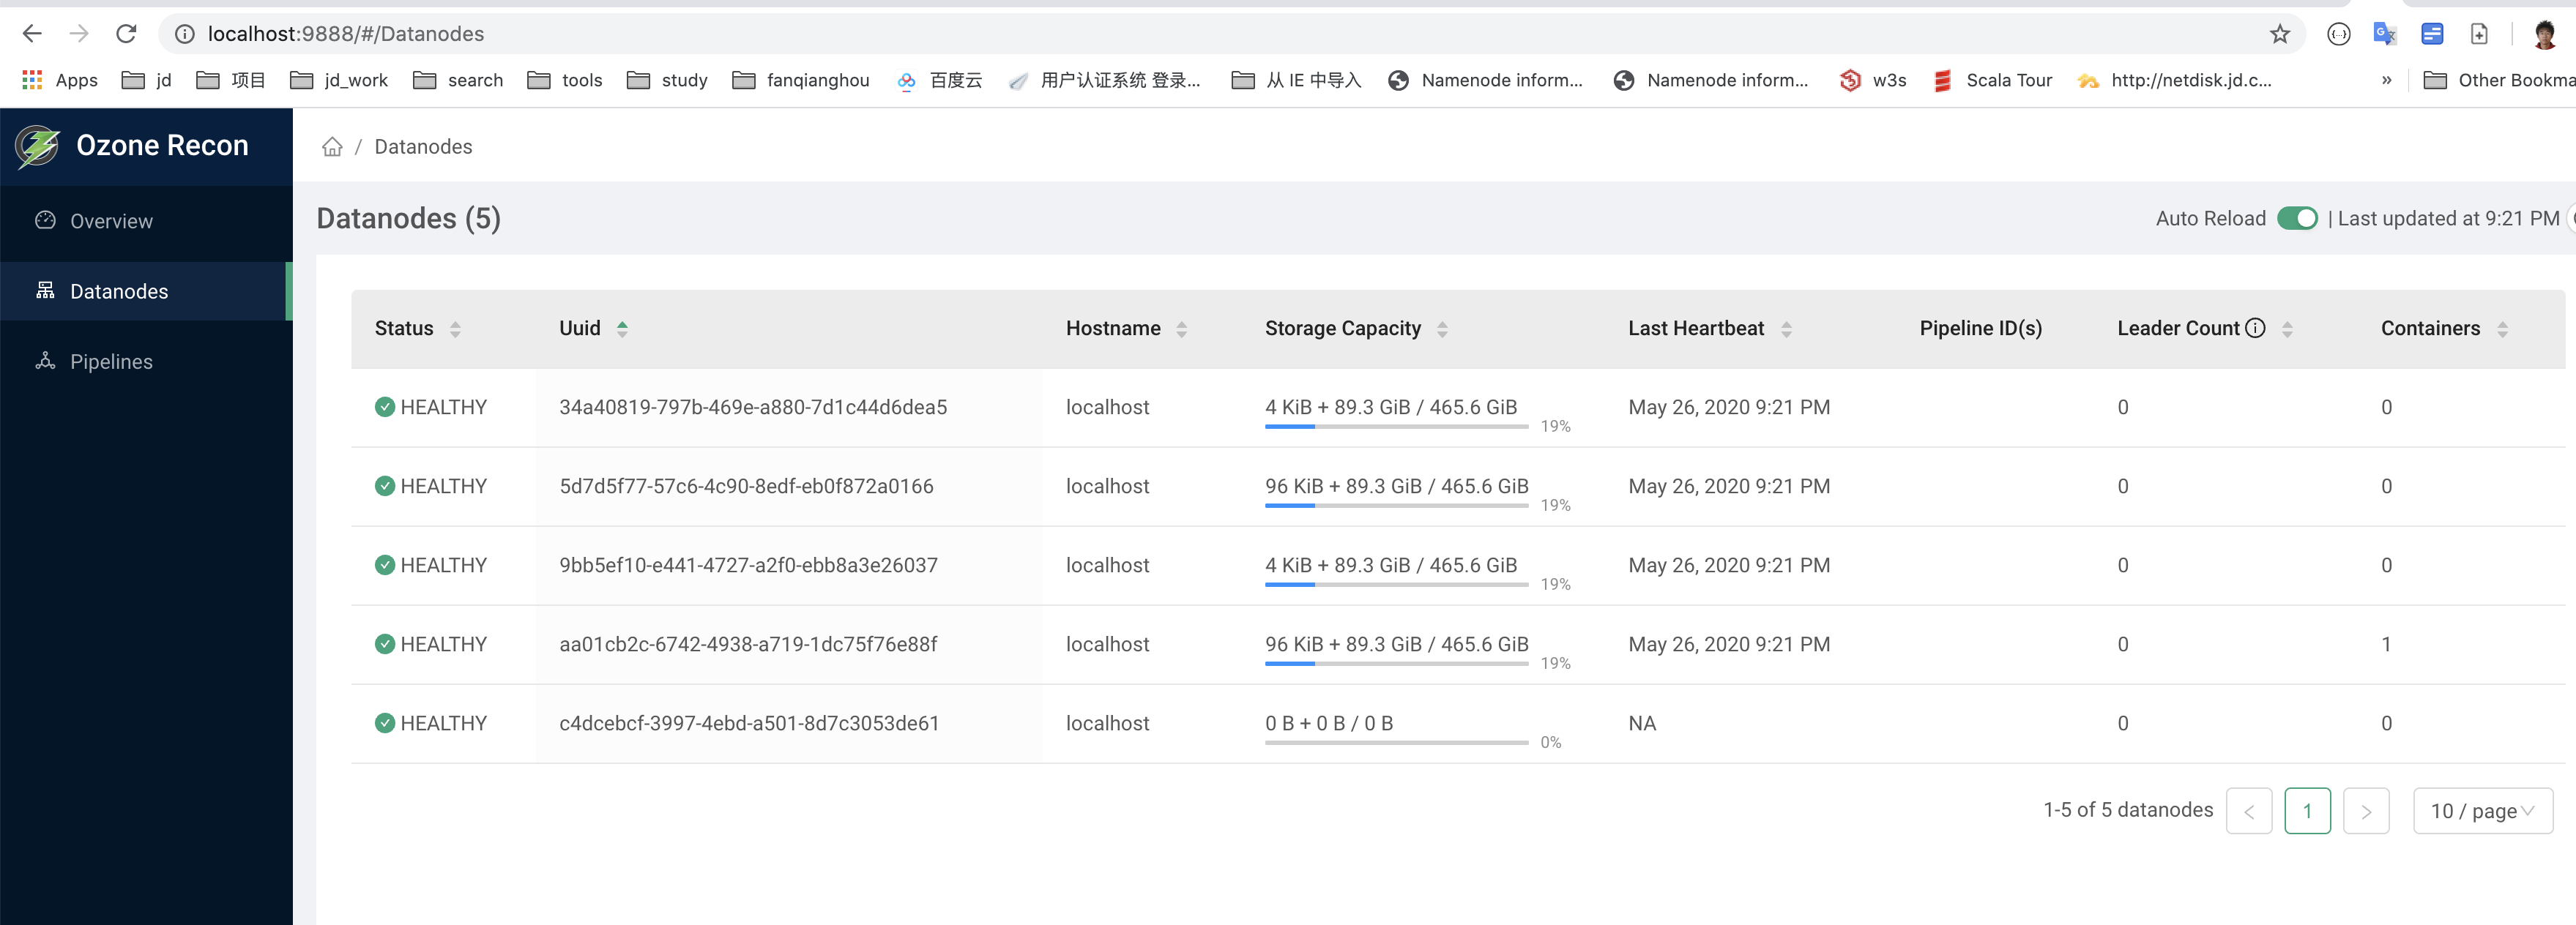Image resolution: width=2576 pixels, height=925 pixels.
Task: Click the browser reload icon
Action: pos(126,34)
